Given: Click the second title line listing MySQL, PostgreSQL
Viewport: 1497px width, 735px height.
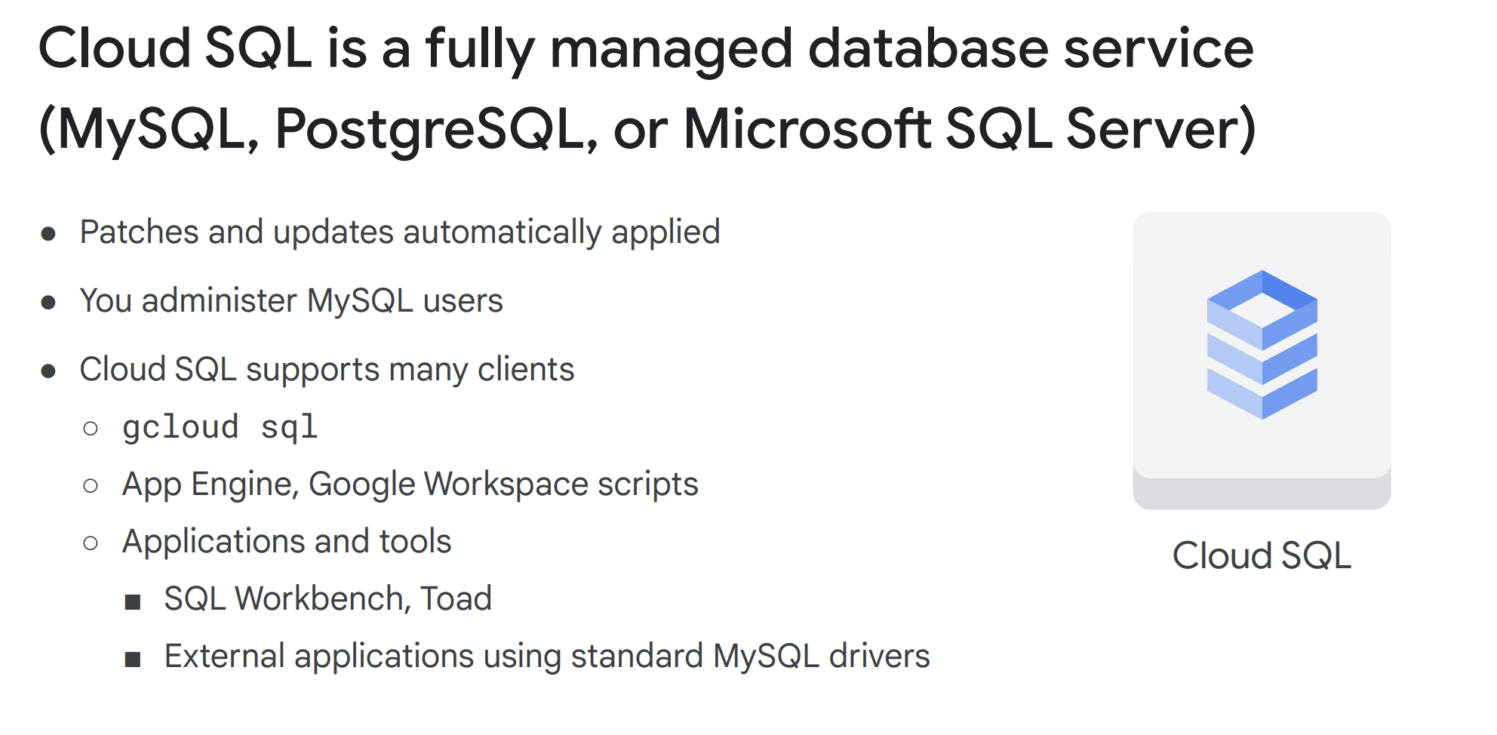Looking at the screenshot, I should [x=647, y=128].
